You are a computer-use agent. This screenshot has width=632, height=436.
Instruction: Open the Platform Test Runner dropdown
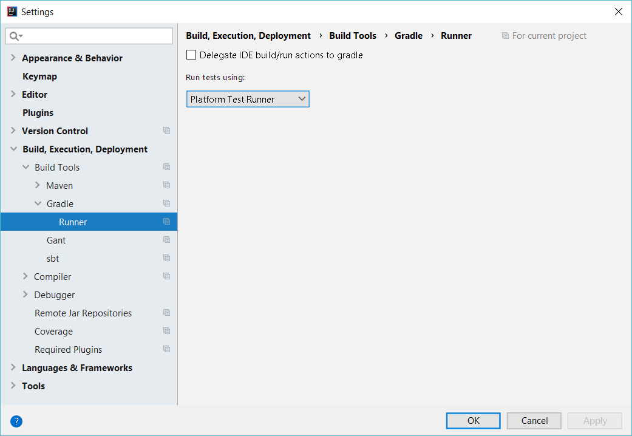click(248, 99)
